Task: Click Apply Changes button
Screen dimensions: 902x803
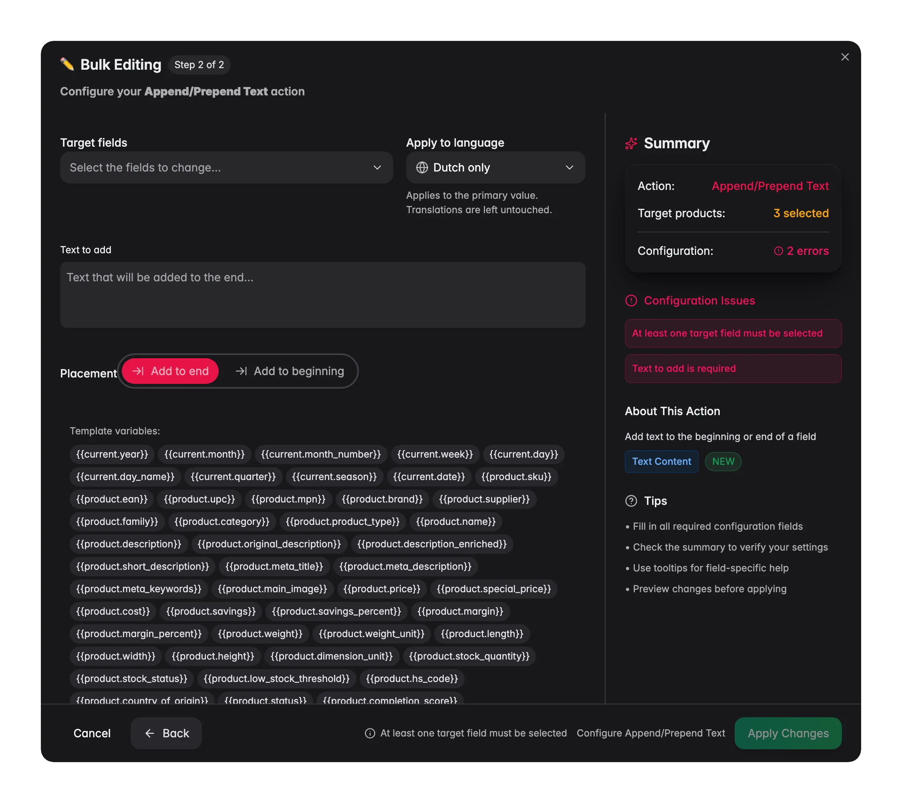Action: tap(788, 733)
